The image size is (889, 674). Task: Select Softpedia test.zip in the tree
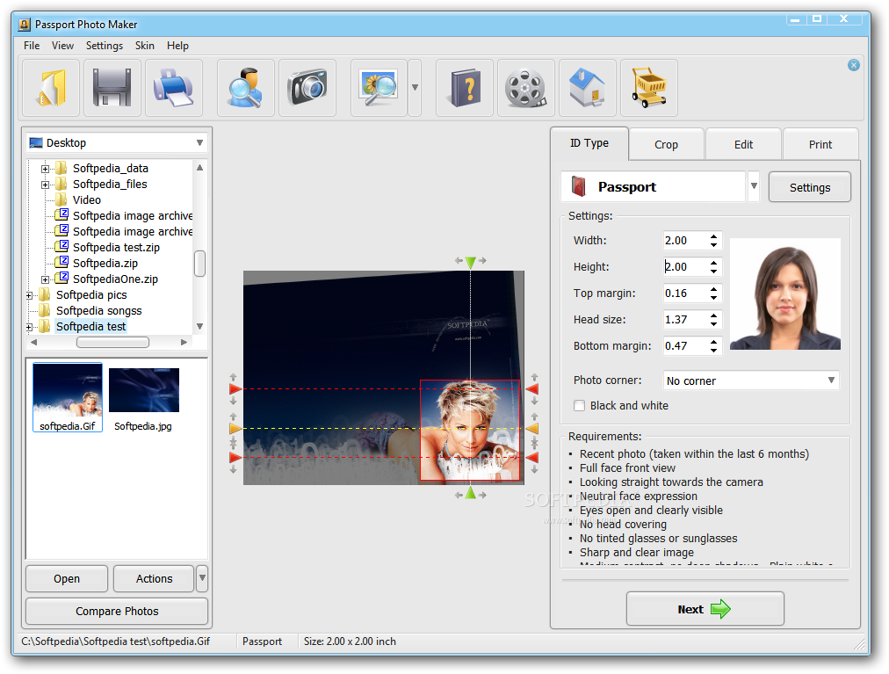(x=116, y=247)
